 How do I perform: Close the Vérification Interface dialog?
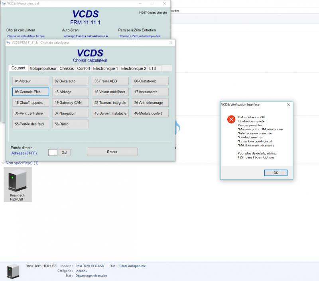[x=289, y=105]
